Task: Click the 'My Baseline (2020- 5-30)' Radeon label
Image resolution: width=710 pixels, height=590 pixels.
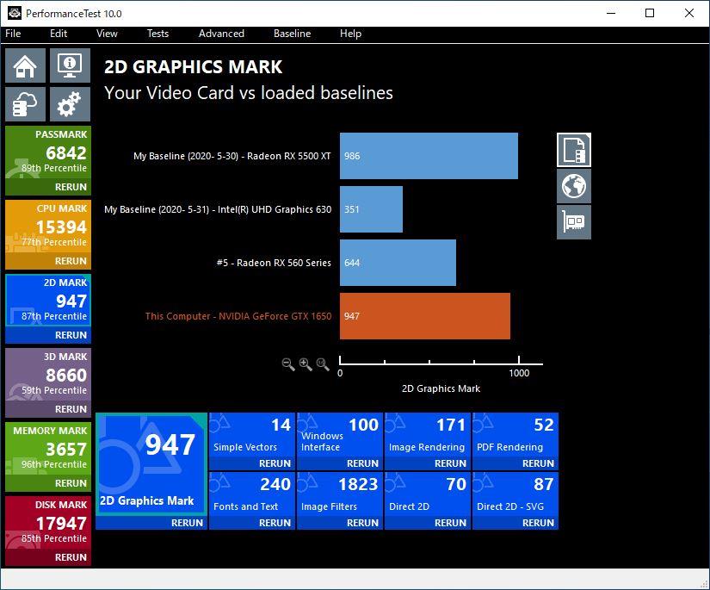Action: click(232, 156)
